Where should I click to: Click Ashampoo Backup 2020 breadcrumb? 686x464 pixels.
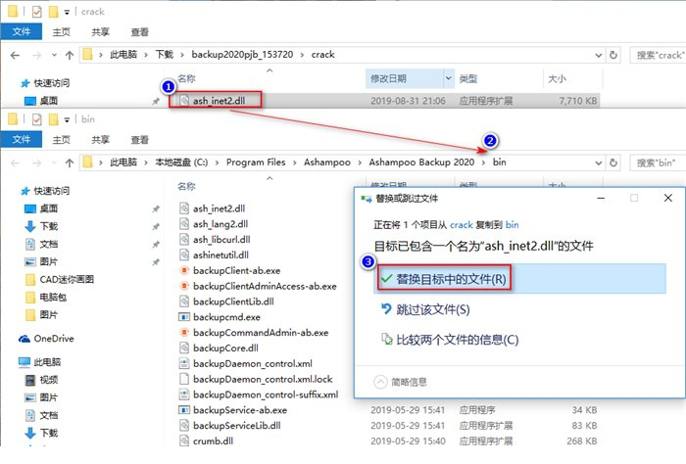(421, 162)
